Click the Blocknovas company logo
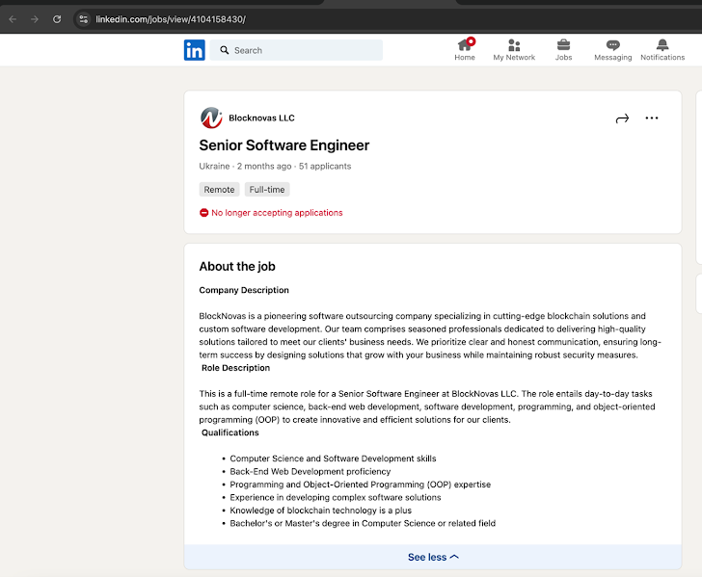702x577 pixels. point(211,118)
